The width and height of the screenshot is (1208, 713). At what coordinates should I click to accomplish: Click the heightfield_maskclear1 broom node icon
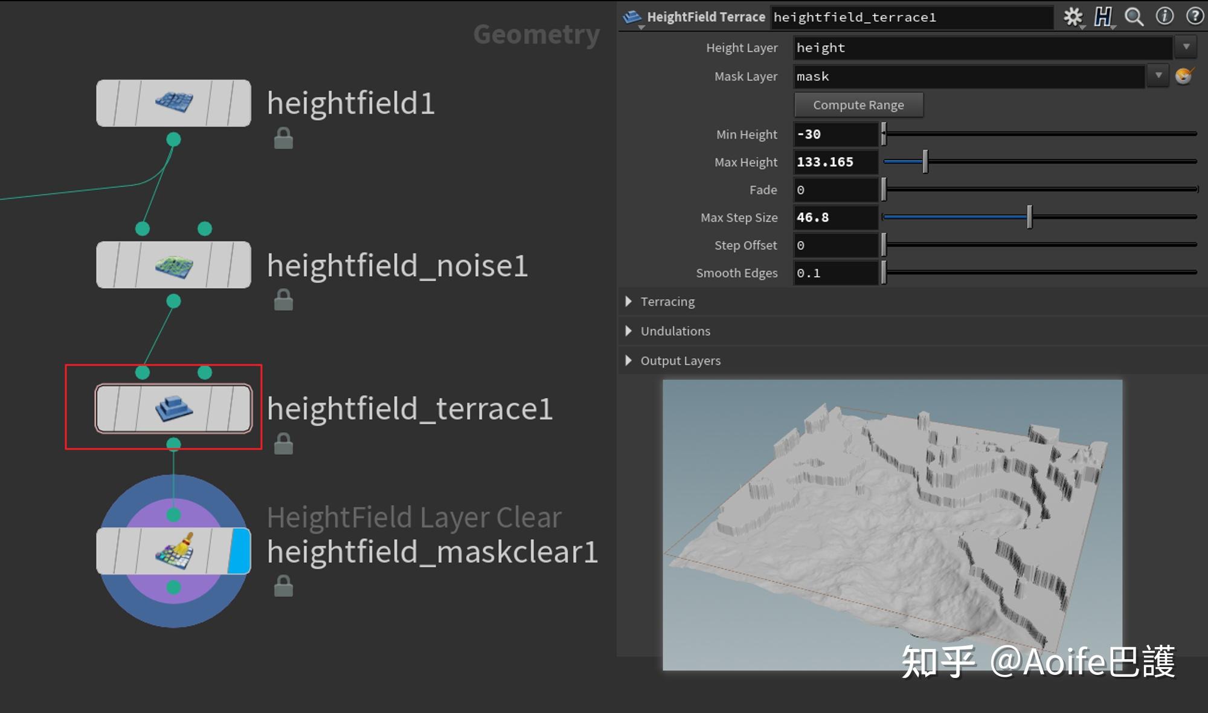point(174,550)
